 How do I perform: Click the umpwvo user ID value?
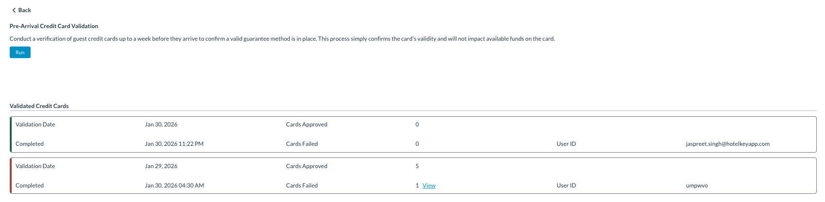697,186
